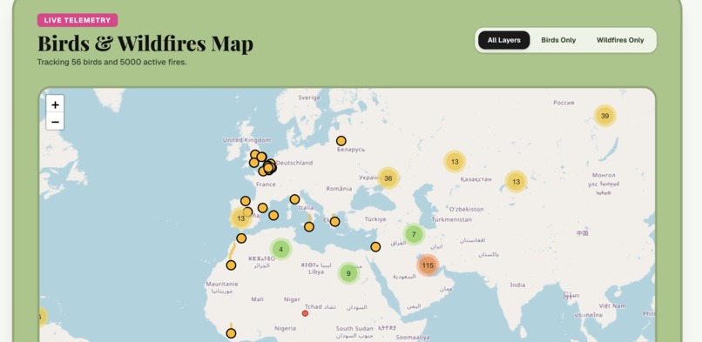Select the bird marker over Greece
This screenshot has height=342, width=702.
click(x=334, y=222)
